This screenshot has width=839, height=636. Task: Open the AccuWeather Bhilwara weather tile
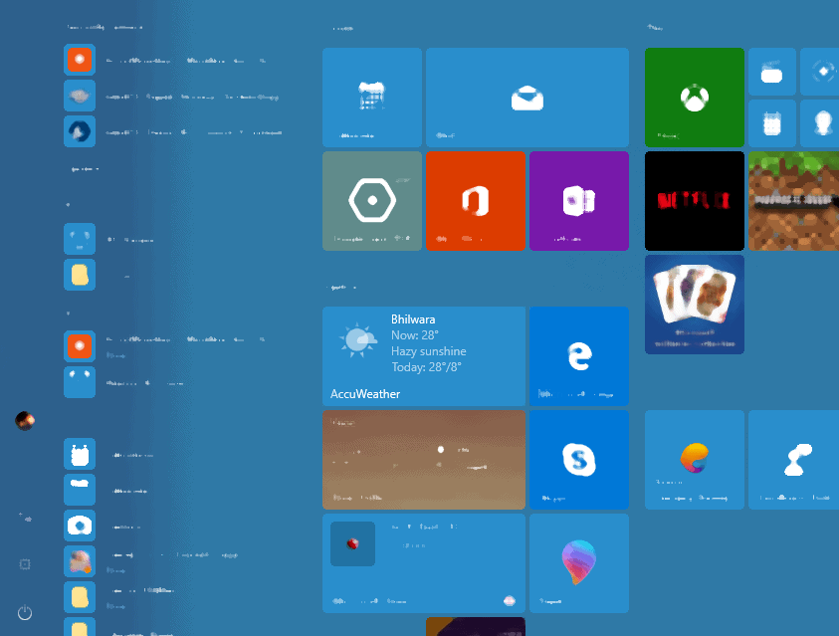pos(424,355)
